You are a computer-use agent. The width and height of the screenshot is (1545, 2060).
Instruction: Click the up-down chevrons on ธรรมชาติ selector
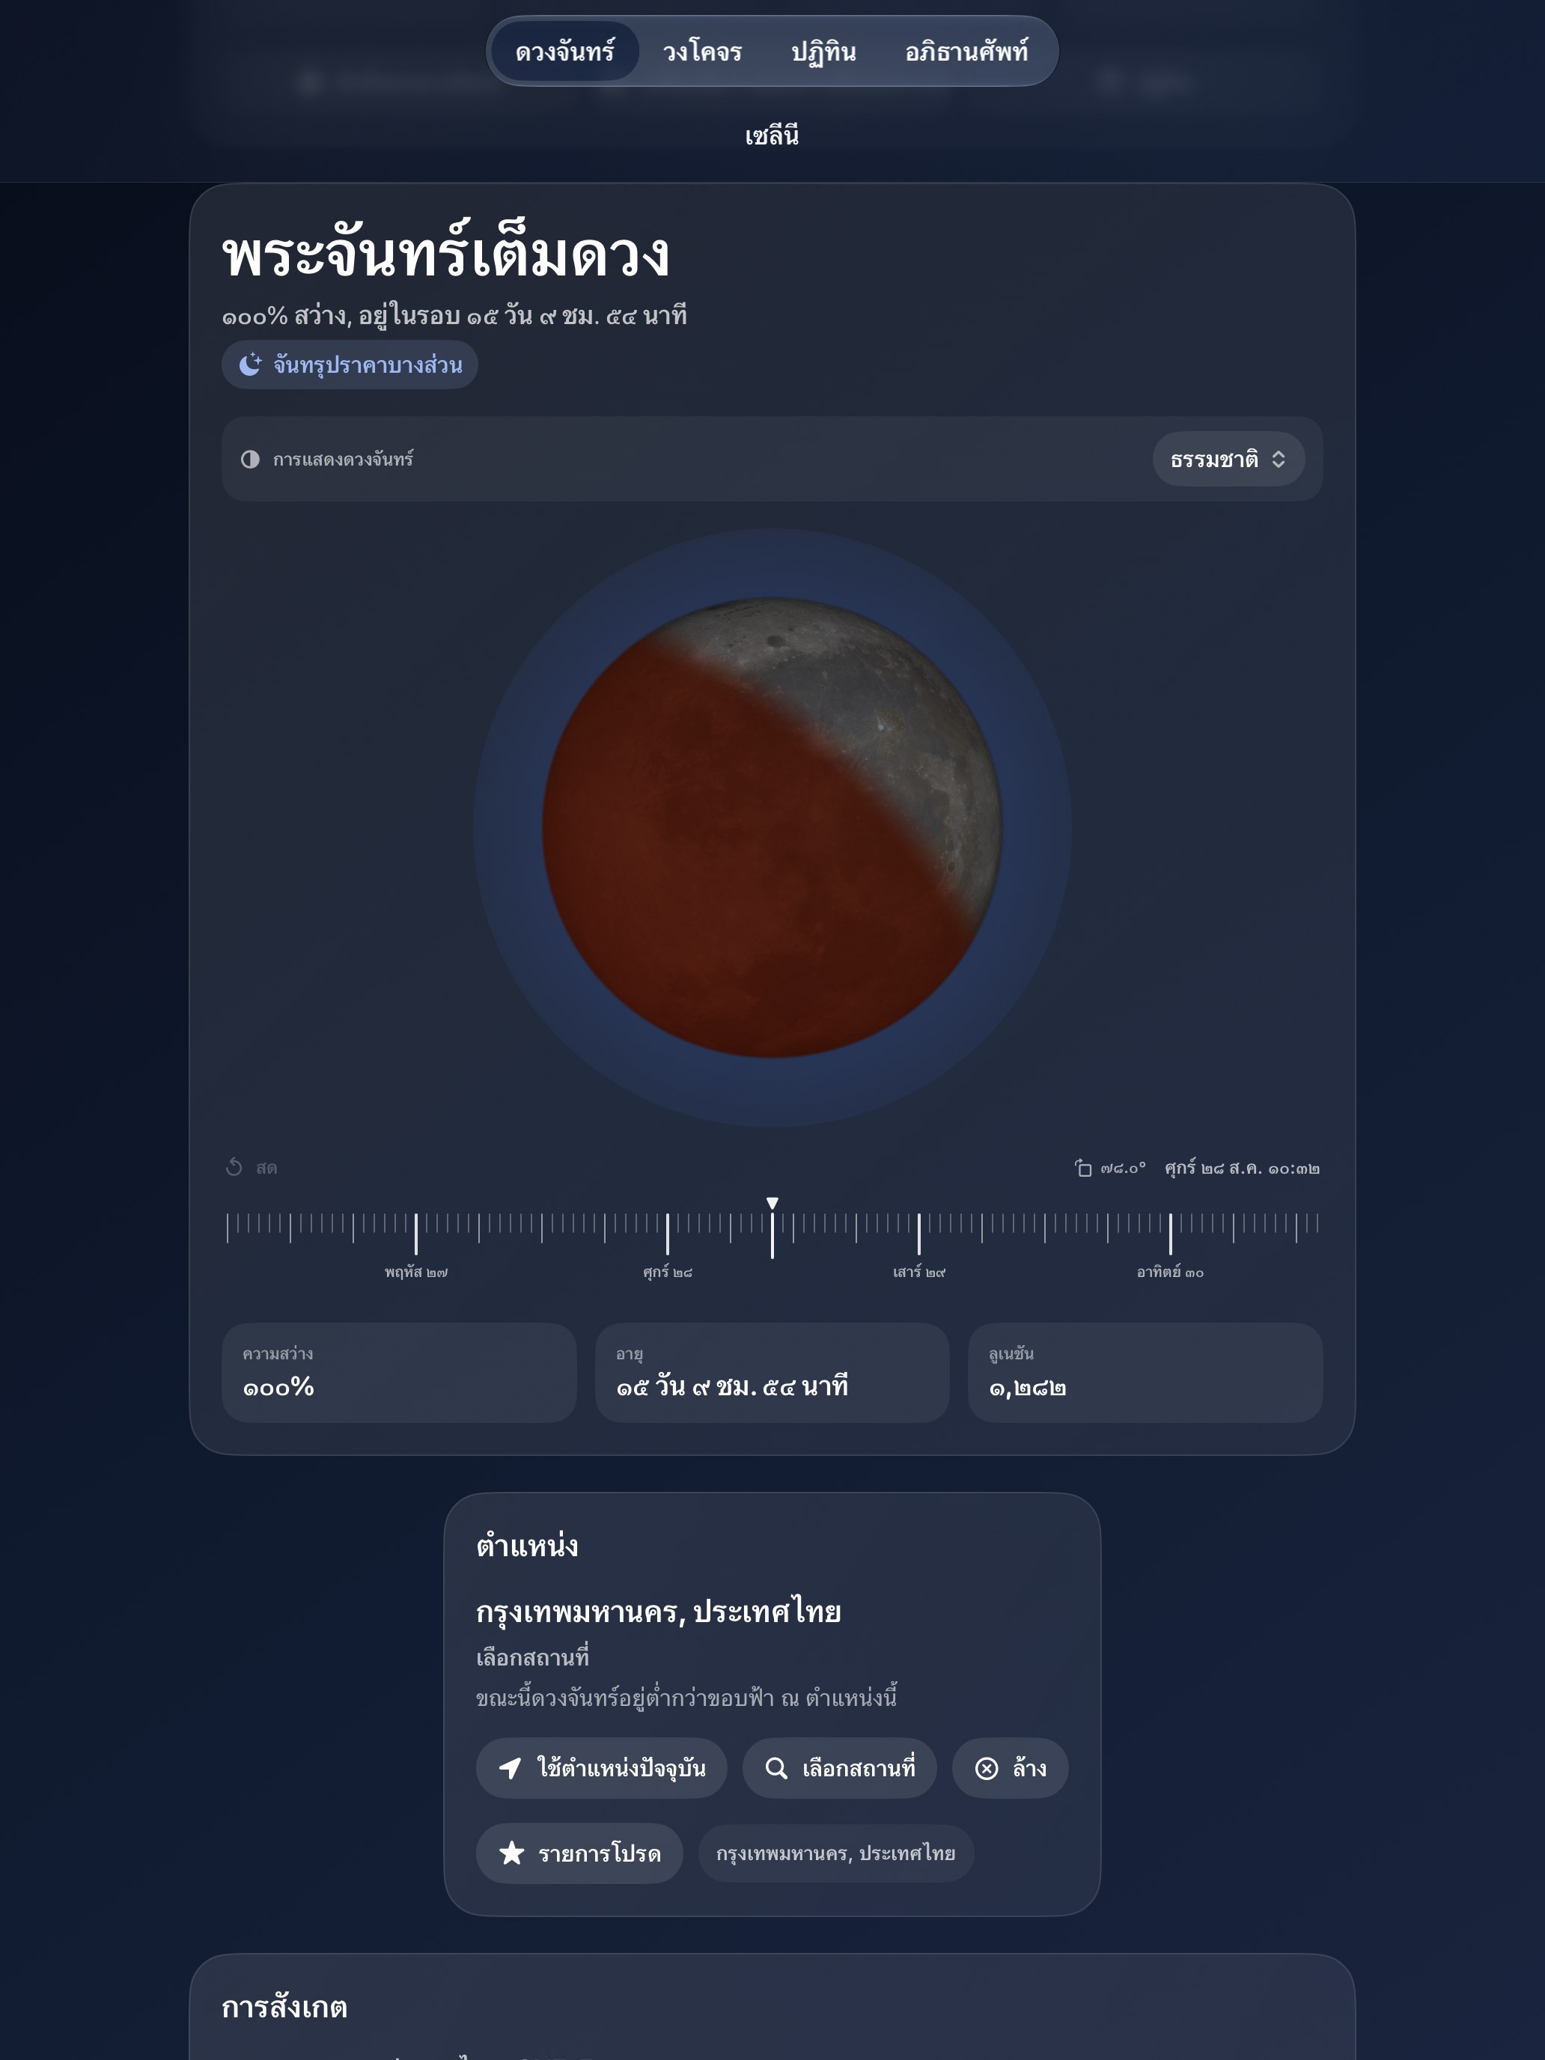point(1279,459)
